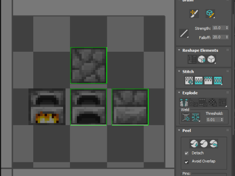Click the Reshape Elements rollout grip handle
The width and height of the screenshot is (235, 176).
coord(228,50)
